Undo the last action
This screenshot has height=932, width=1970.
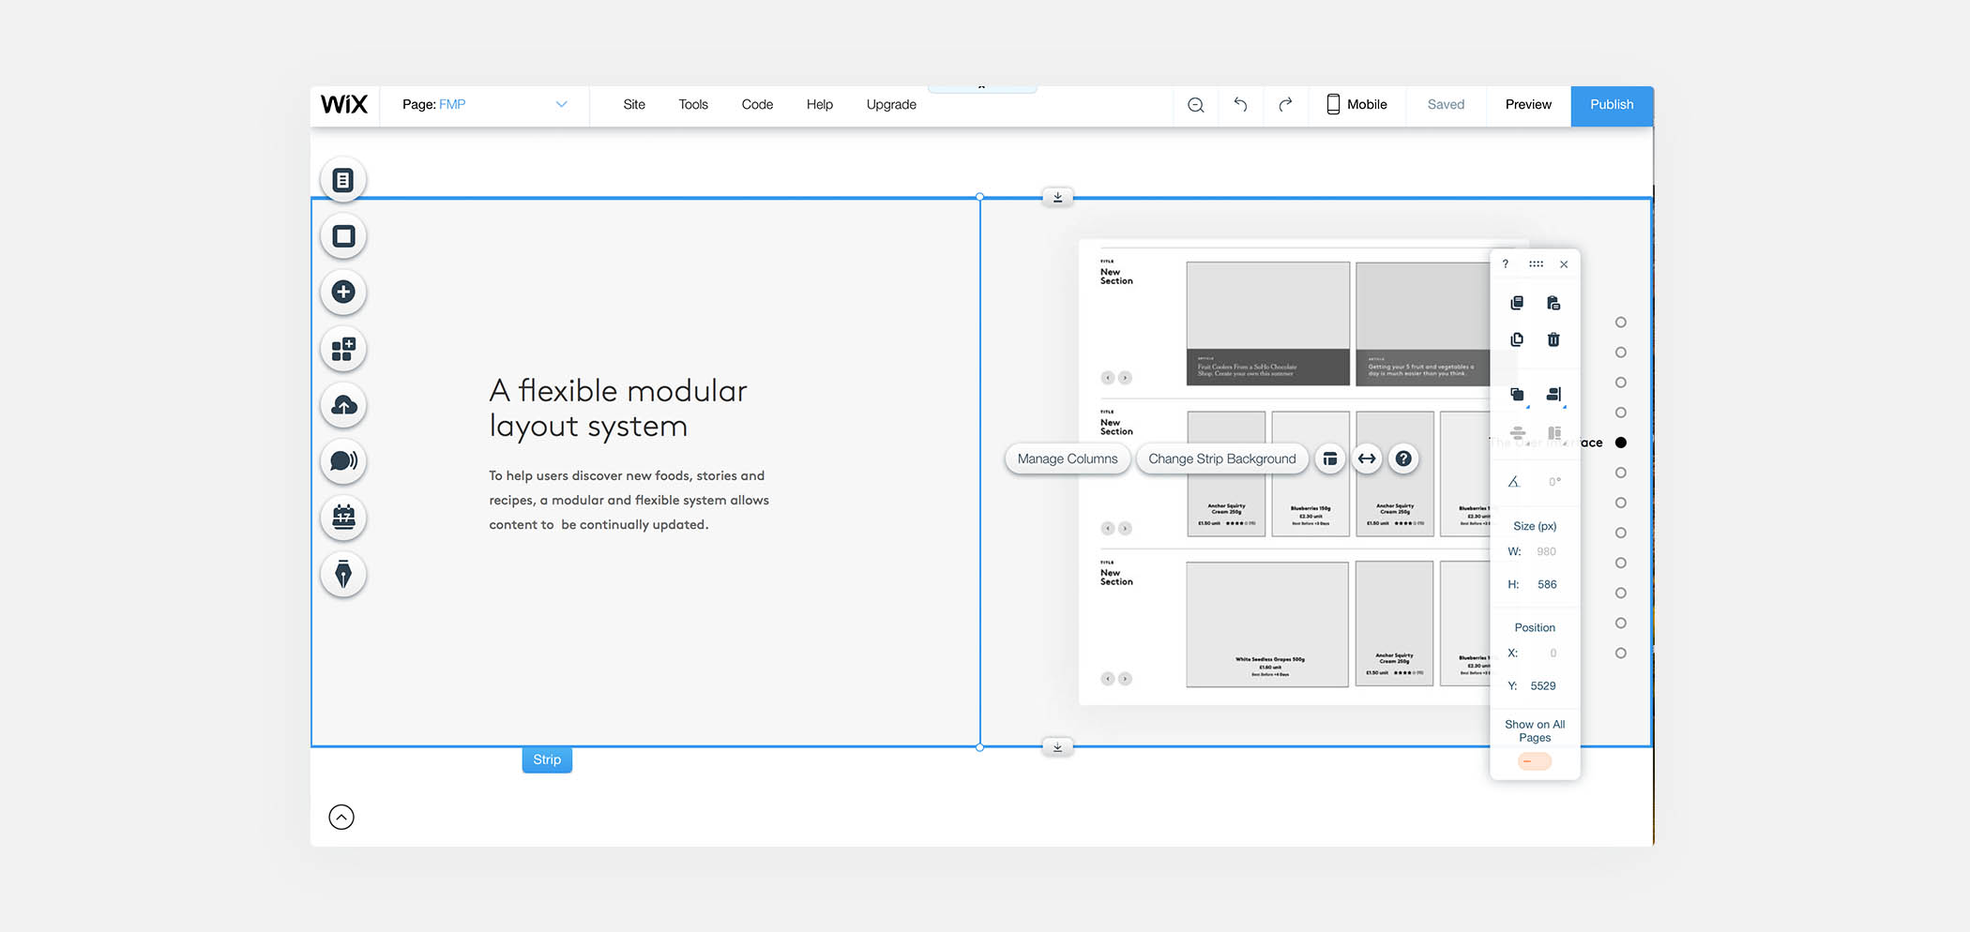click(1240, 104)
